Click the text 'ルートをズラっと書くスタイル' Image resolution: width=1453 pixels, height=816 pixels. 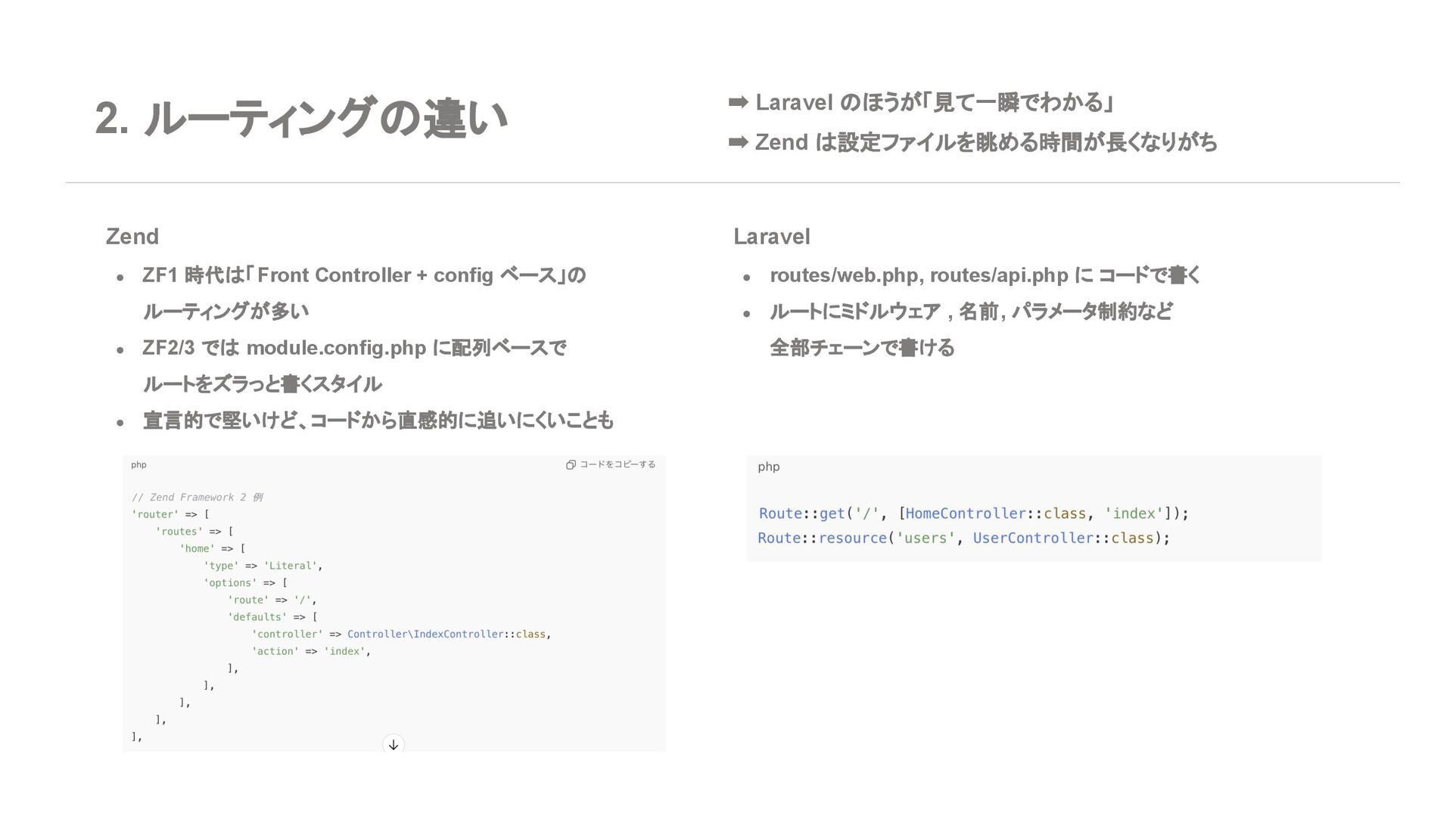pos(262,384)
